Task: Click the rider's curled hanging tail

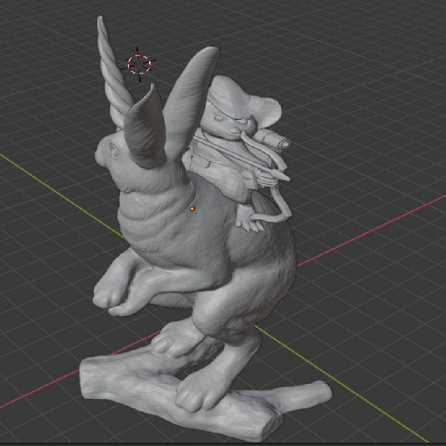Action: [280, 207]
